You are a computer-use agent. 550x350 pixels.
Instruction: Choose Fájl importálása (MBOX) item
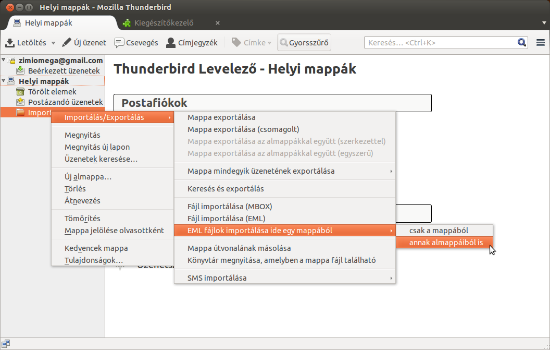(285, 206)
